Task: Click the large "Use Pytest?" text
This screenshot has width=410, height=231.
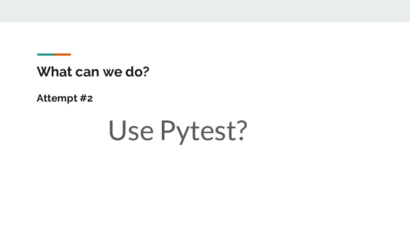Action: tap(177, 131)
